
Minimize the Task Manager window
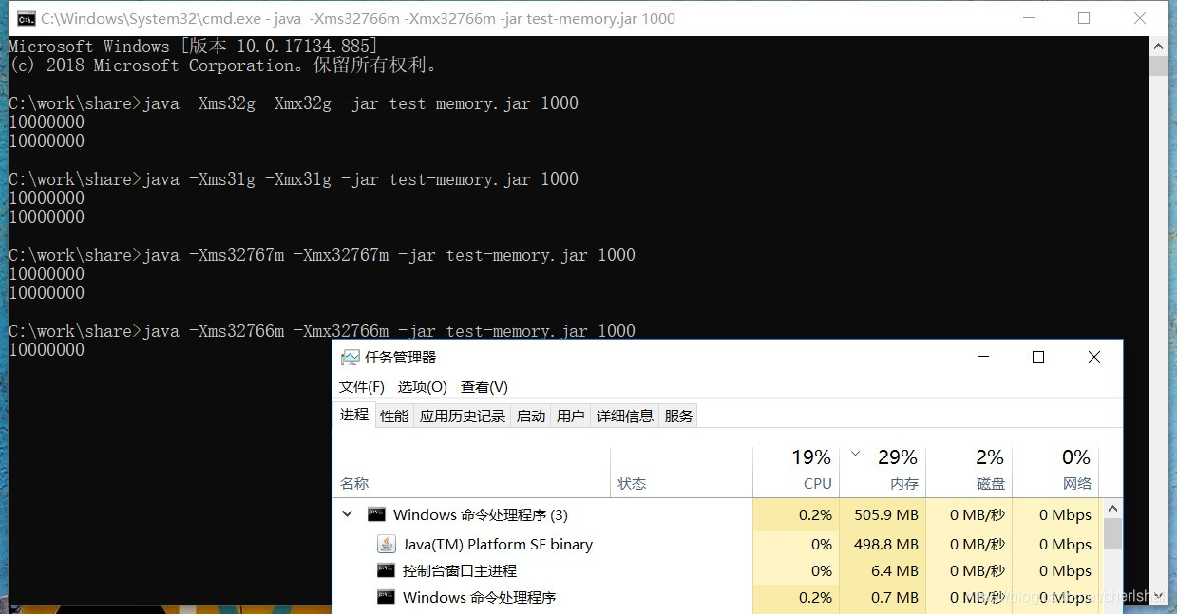coord(982,357)
